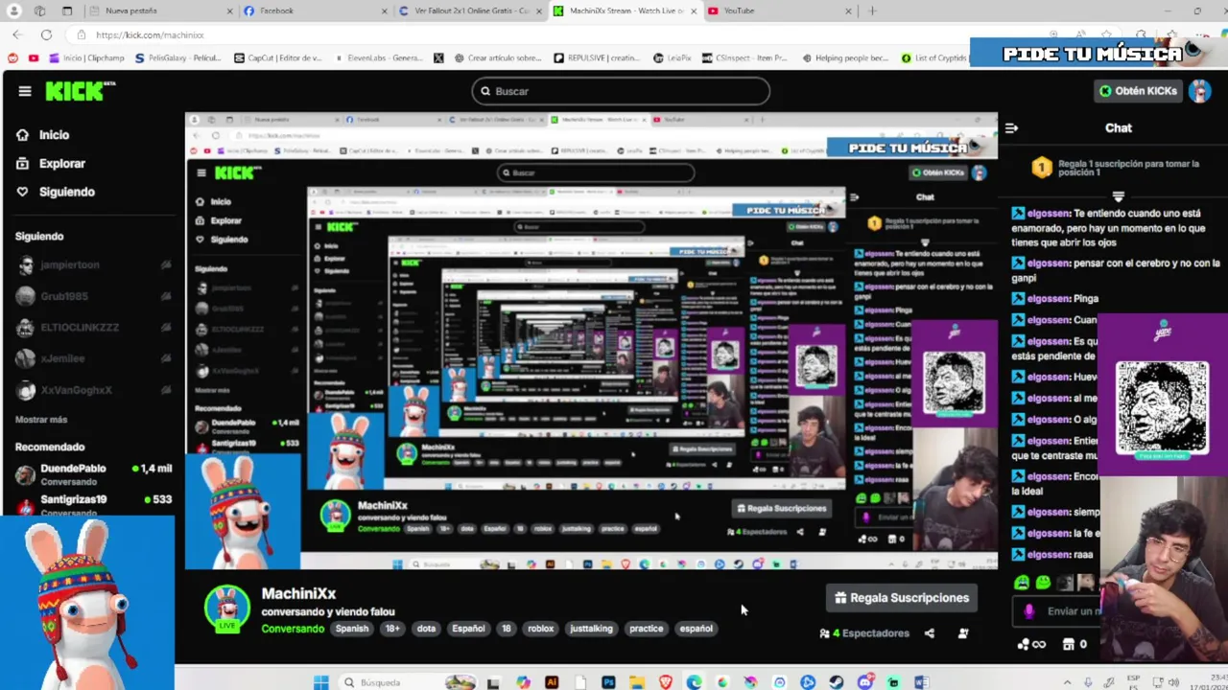The width and height of the screenshot is (1228, 690).
Task: Open the Inicio home icon
Action: pyautogui.click(x=23, y=135)
